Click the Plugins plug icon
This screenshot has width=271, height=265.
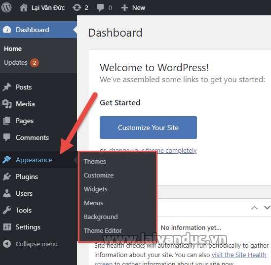click(x=7, y=177)
